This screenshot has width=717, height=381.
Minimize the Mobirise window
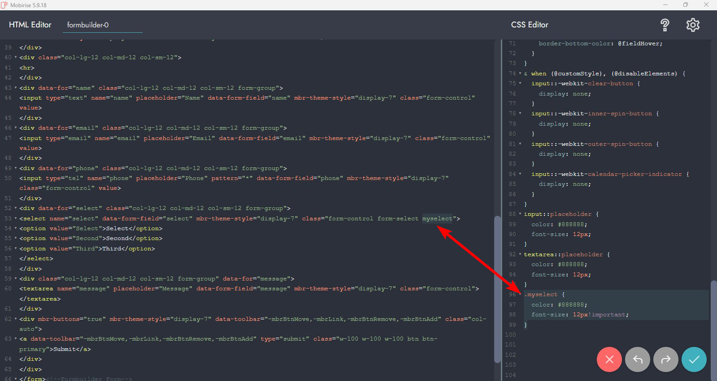tap(665, 5)
